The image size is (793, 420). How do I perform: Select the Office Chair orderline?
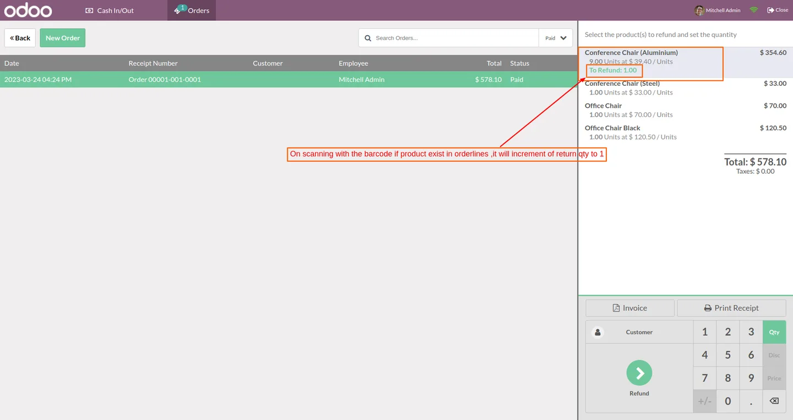[686, 110]
